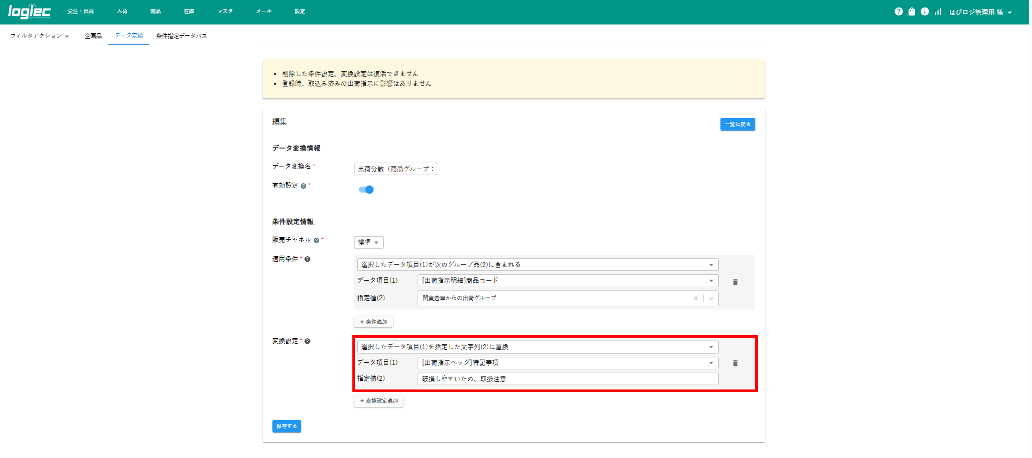Viewport: 1032px width, 458px height.
Task: Delete the 適用条件 row with trash icon
Action: click(x=735, y=282)
